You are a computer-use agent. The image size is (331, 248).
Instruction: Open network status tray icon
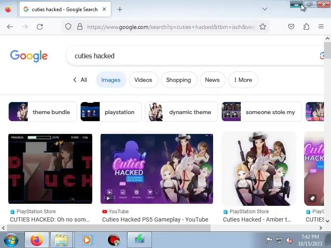pos(279,240)
